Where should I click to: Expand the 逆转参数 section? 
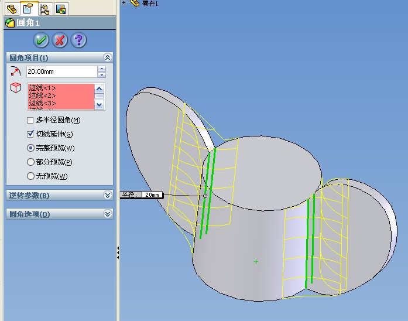coord(108,195)
